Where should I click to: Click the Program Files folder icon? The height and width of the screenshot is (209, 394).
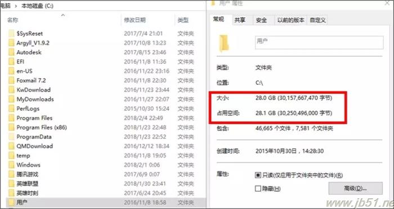11,118
